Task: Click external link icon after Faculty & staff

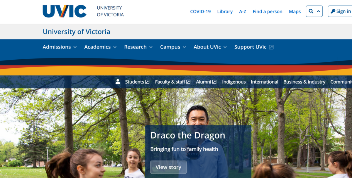Action: point(188,82)
